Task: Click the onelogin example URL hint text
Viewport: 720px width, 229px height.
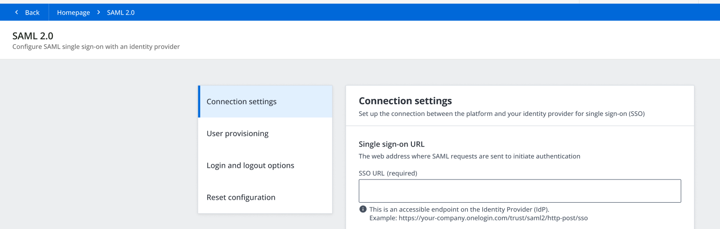Action: (478, 218)
